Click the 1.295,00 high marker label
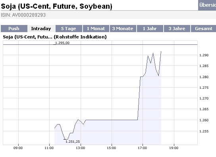This screenshot has height=157, width=216. coord(62,43)
